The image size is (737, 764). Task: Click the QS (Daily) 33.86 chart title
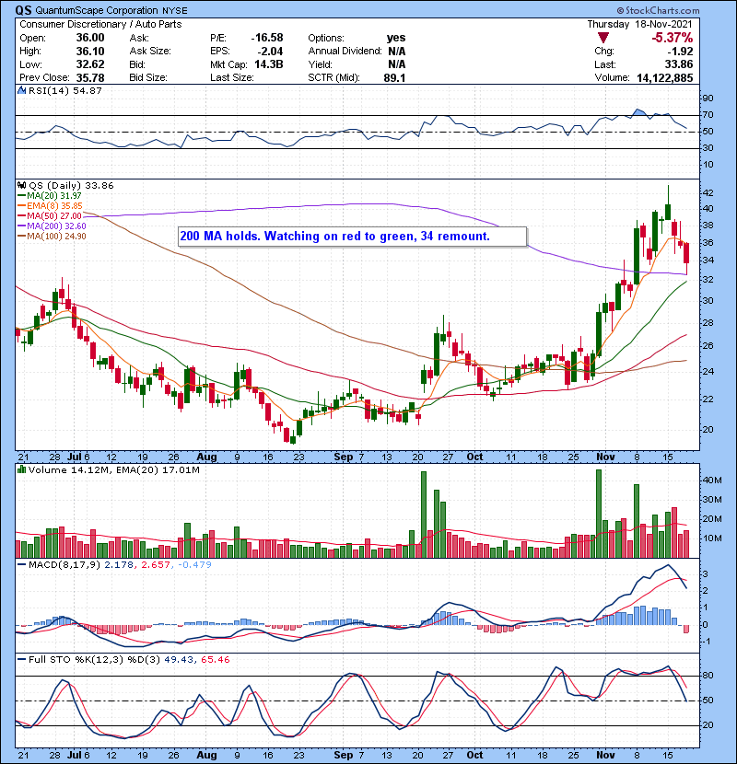(71, 186)
